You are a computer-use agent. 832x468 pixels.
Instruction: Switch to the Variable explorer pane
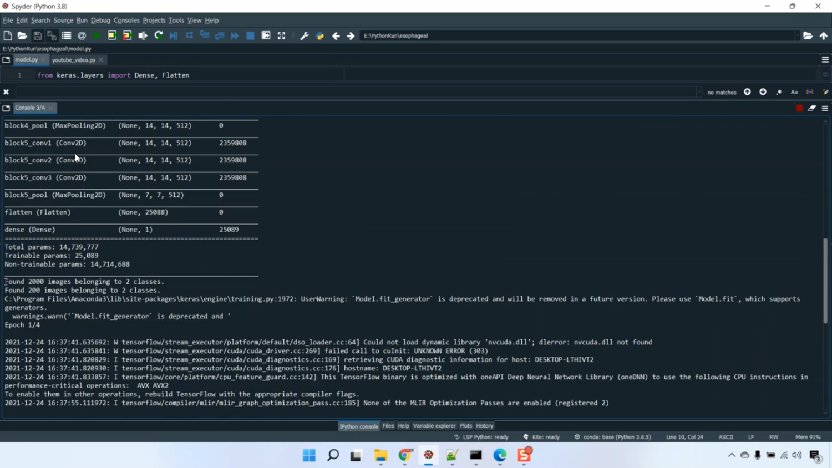(x=434, y=426)
